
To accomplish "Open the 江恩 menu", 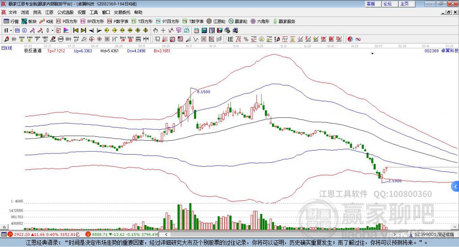I will 49,12.
